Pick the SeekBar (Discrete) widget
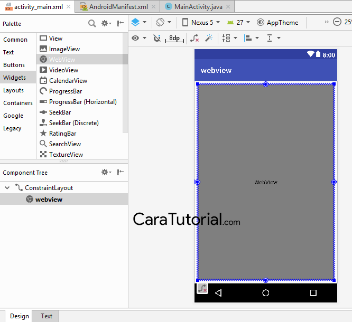This screenshot has height=322, width=352. click(x=80, y=123)
